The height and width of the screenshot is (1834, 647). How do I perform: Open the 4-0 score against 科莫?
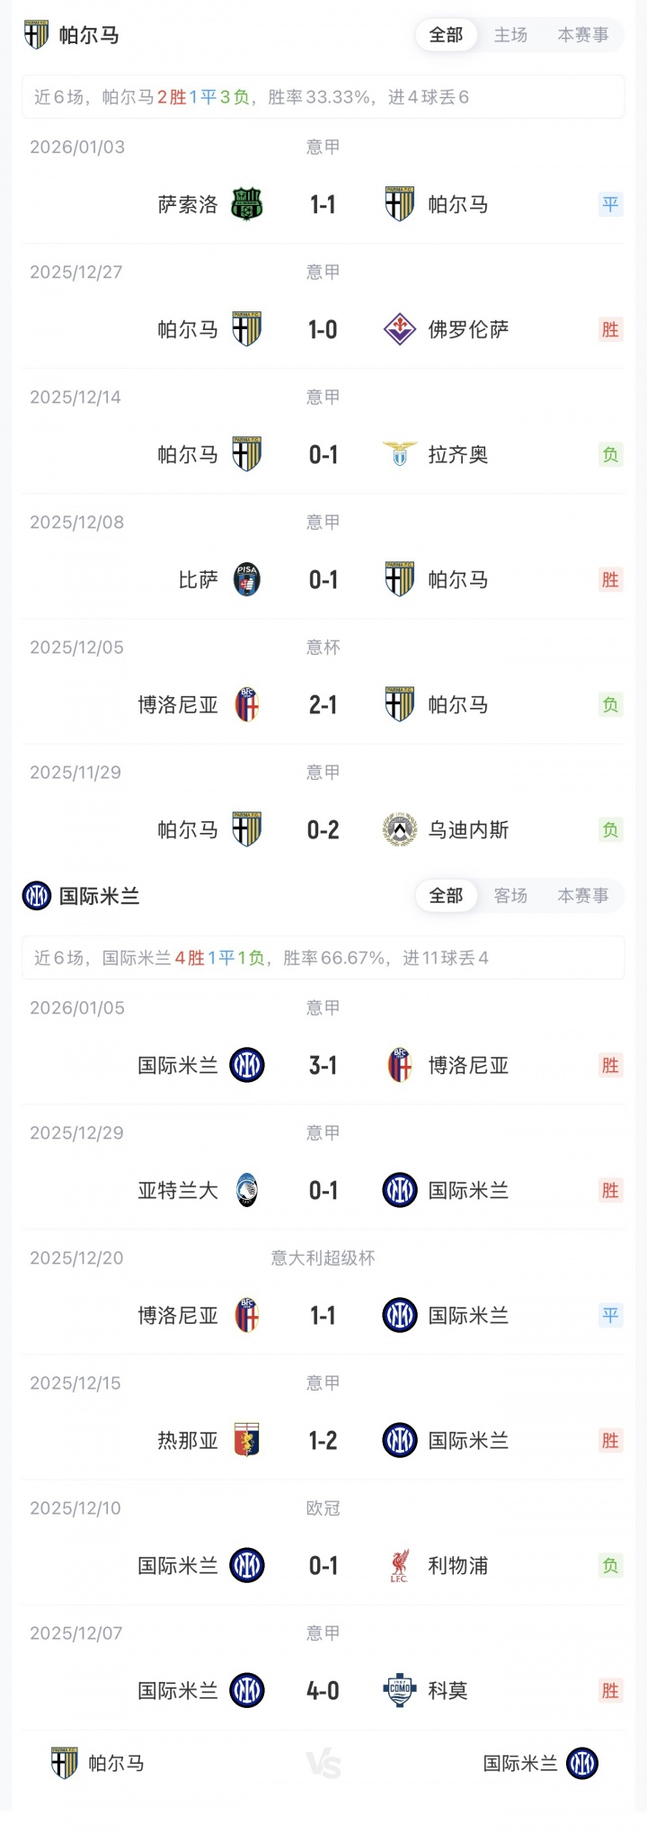tap(323, 1690)
